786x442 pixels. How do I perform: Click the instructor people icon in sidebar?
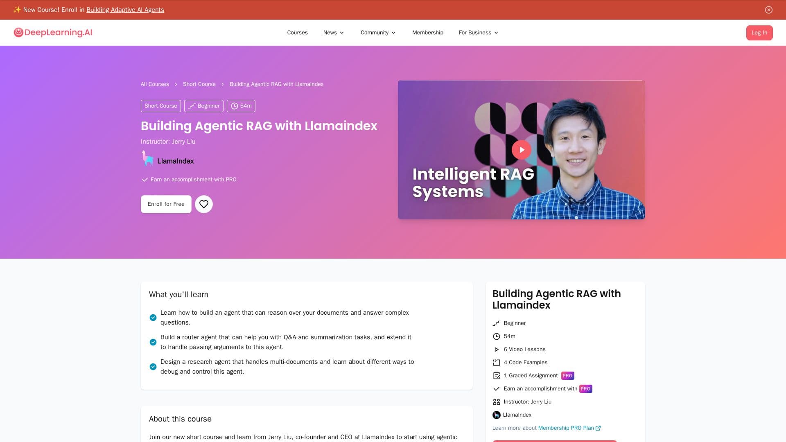pyautogui.click(x=497, y=402)
